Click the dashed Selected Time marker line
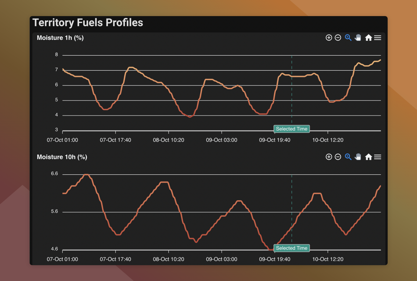Image resolution: width=417 pixels, height=281 pixels. tap(291, 89)
